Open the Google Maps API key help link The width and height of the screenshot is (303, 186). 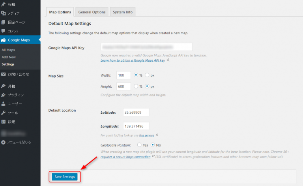(x=133, y=60)
